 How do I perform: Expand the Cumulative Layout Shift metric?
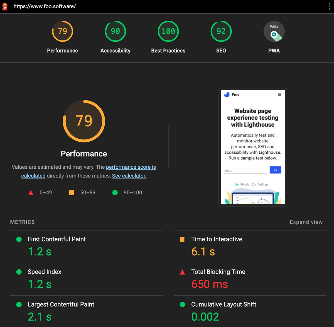coord(224,304)
